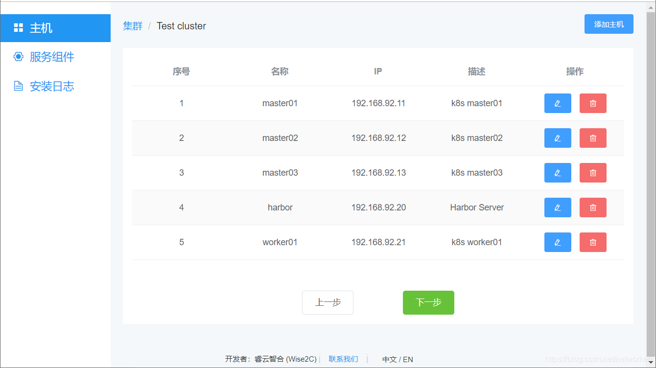
Task: Select the 序号 column header
Action: (x=181, y=71)
